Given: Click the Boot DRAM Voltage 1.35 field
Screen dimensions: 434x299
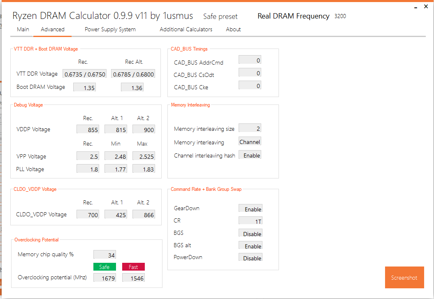Looking at the screenshot, I should [x=85, y=88].
